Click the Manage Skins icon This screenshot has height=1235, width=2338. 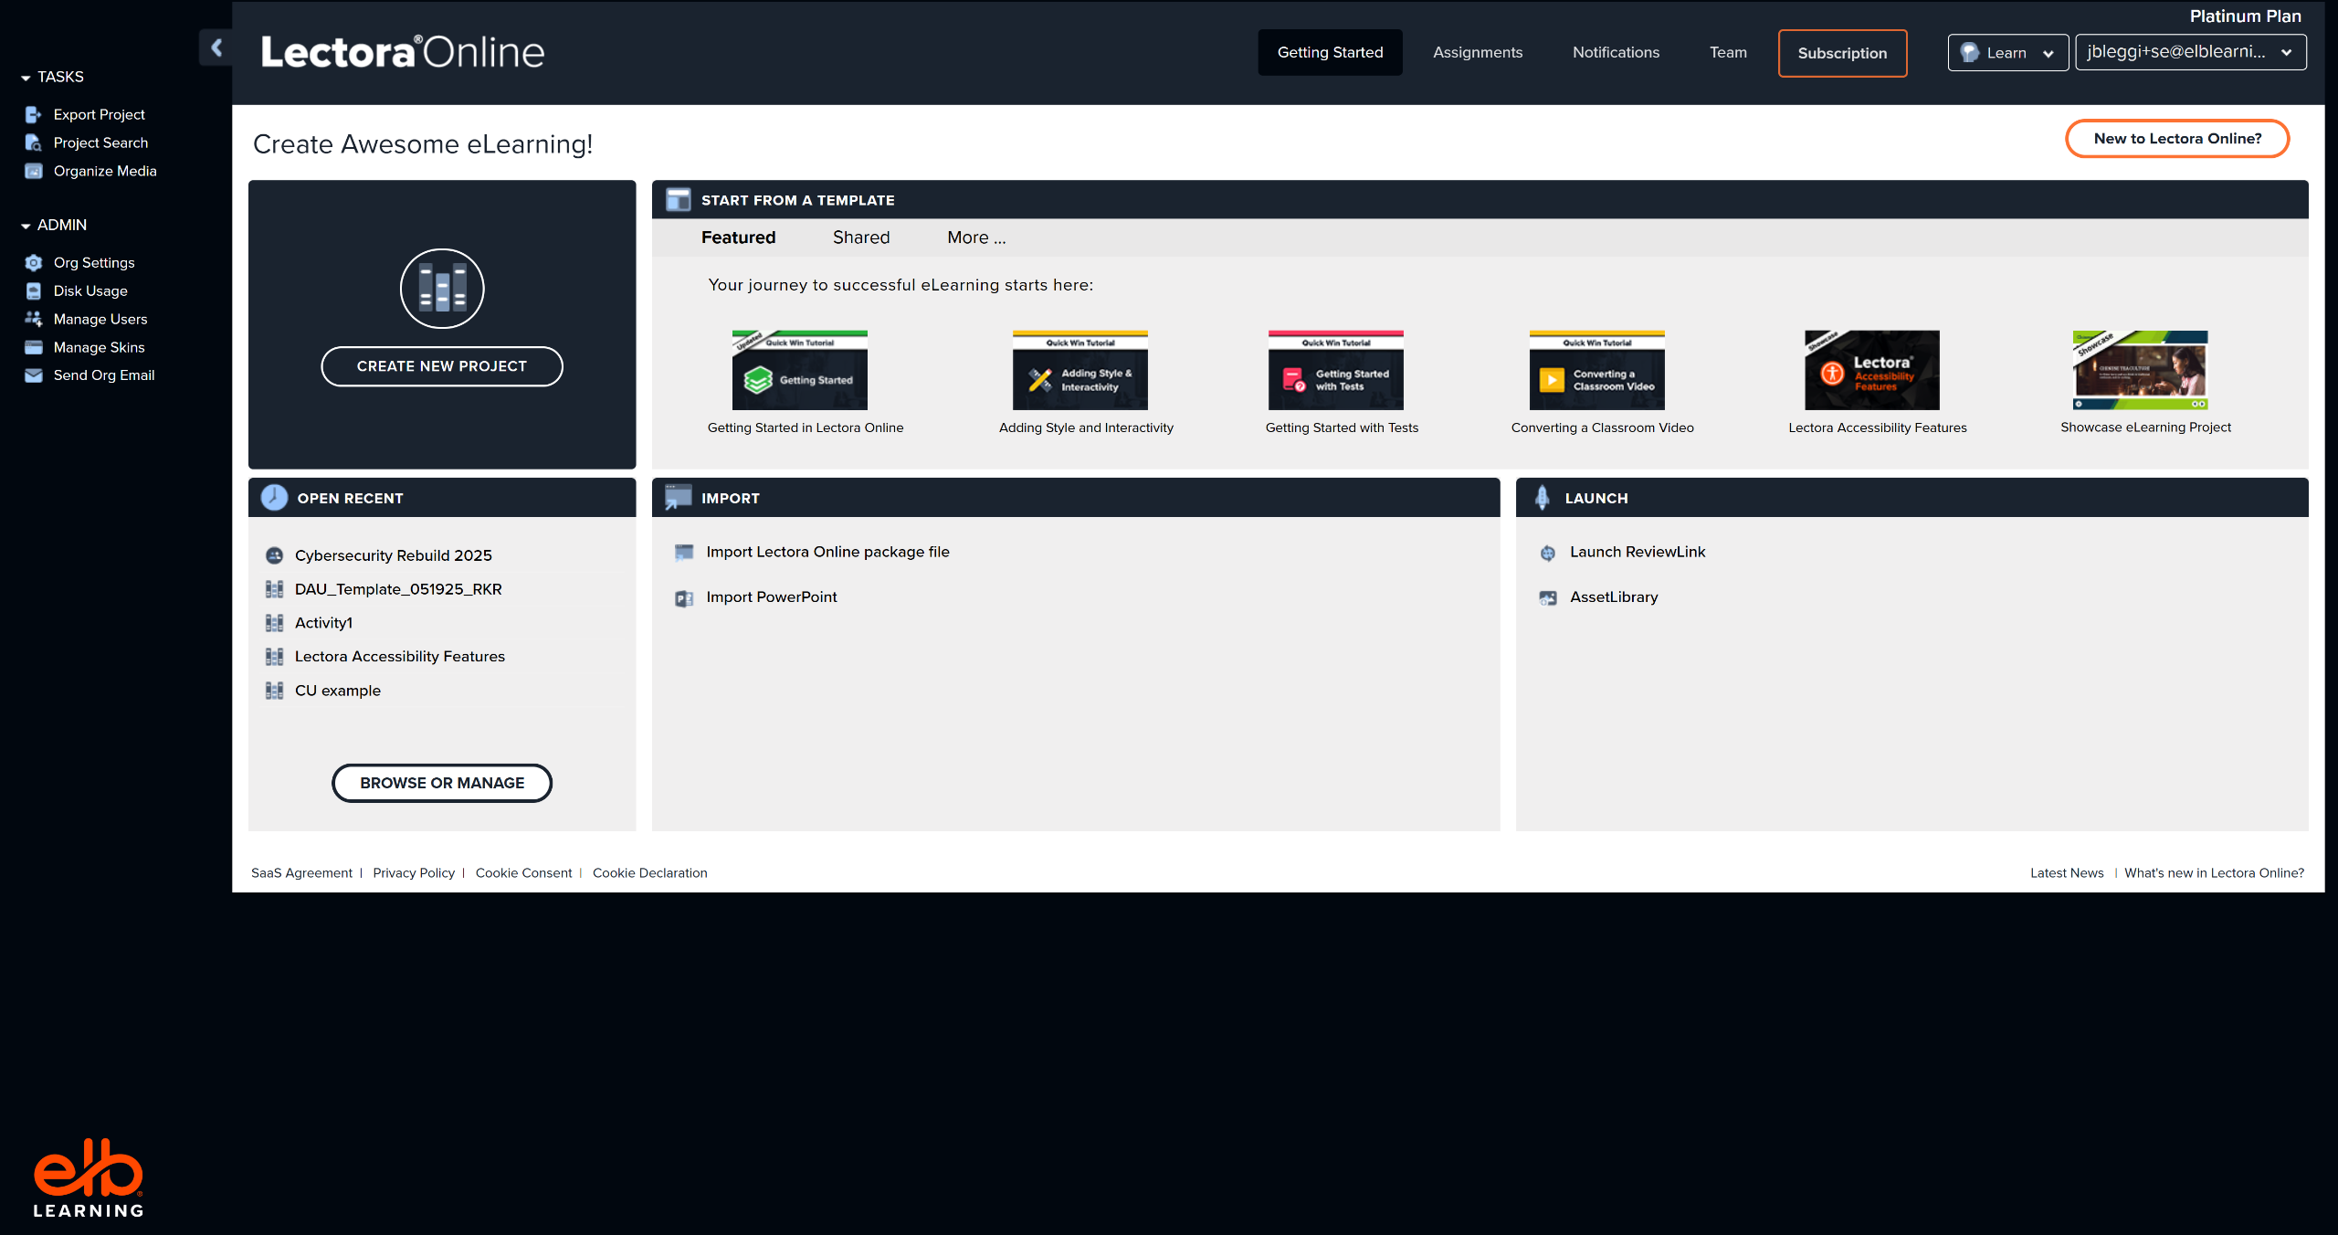[x=34, y=347]
